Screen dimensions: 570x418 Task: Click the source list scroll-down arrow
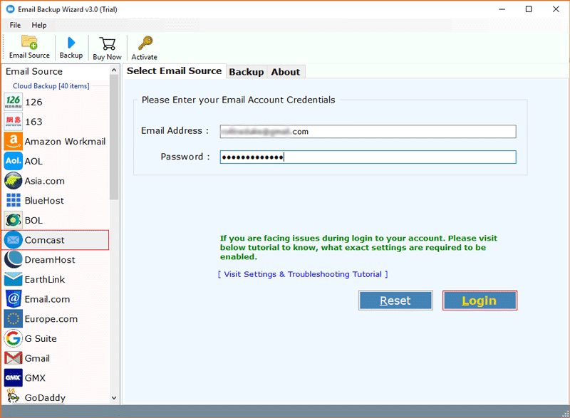[114, 398]
